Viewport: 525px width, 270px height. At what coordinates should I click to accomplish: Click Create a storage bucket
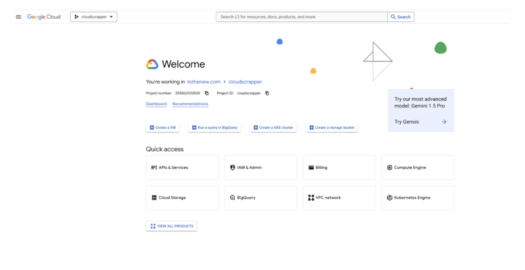[332, 127]
